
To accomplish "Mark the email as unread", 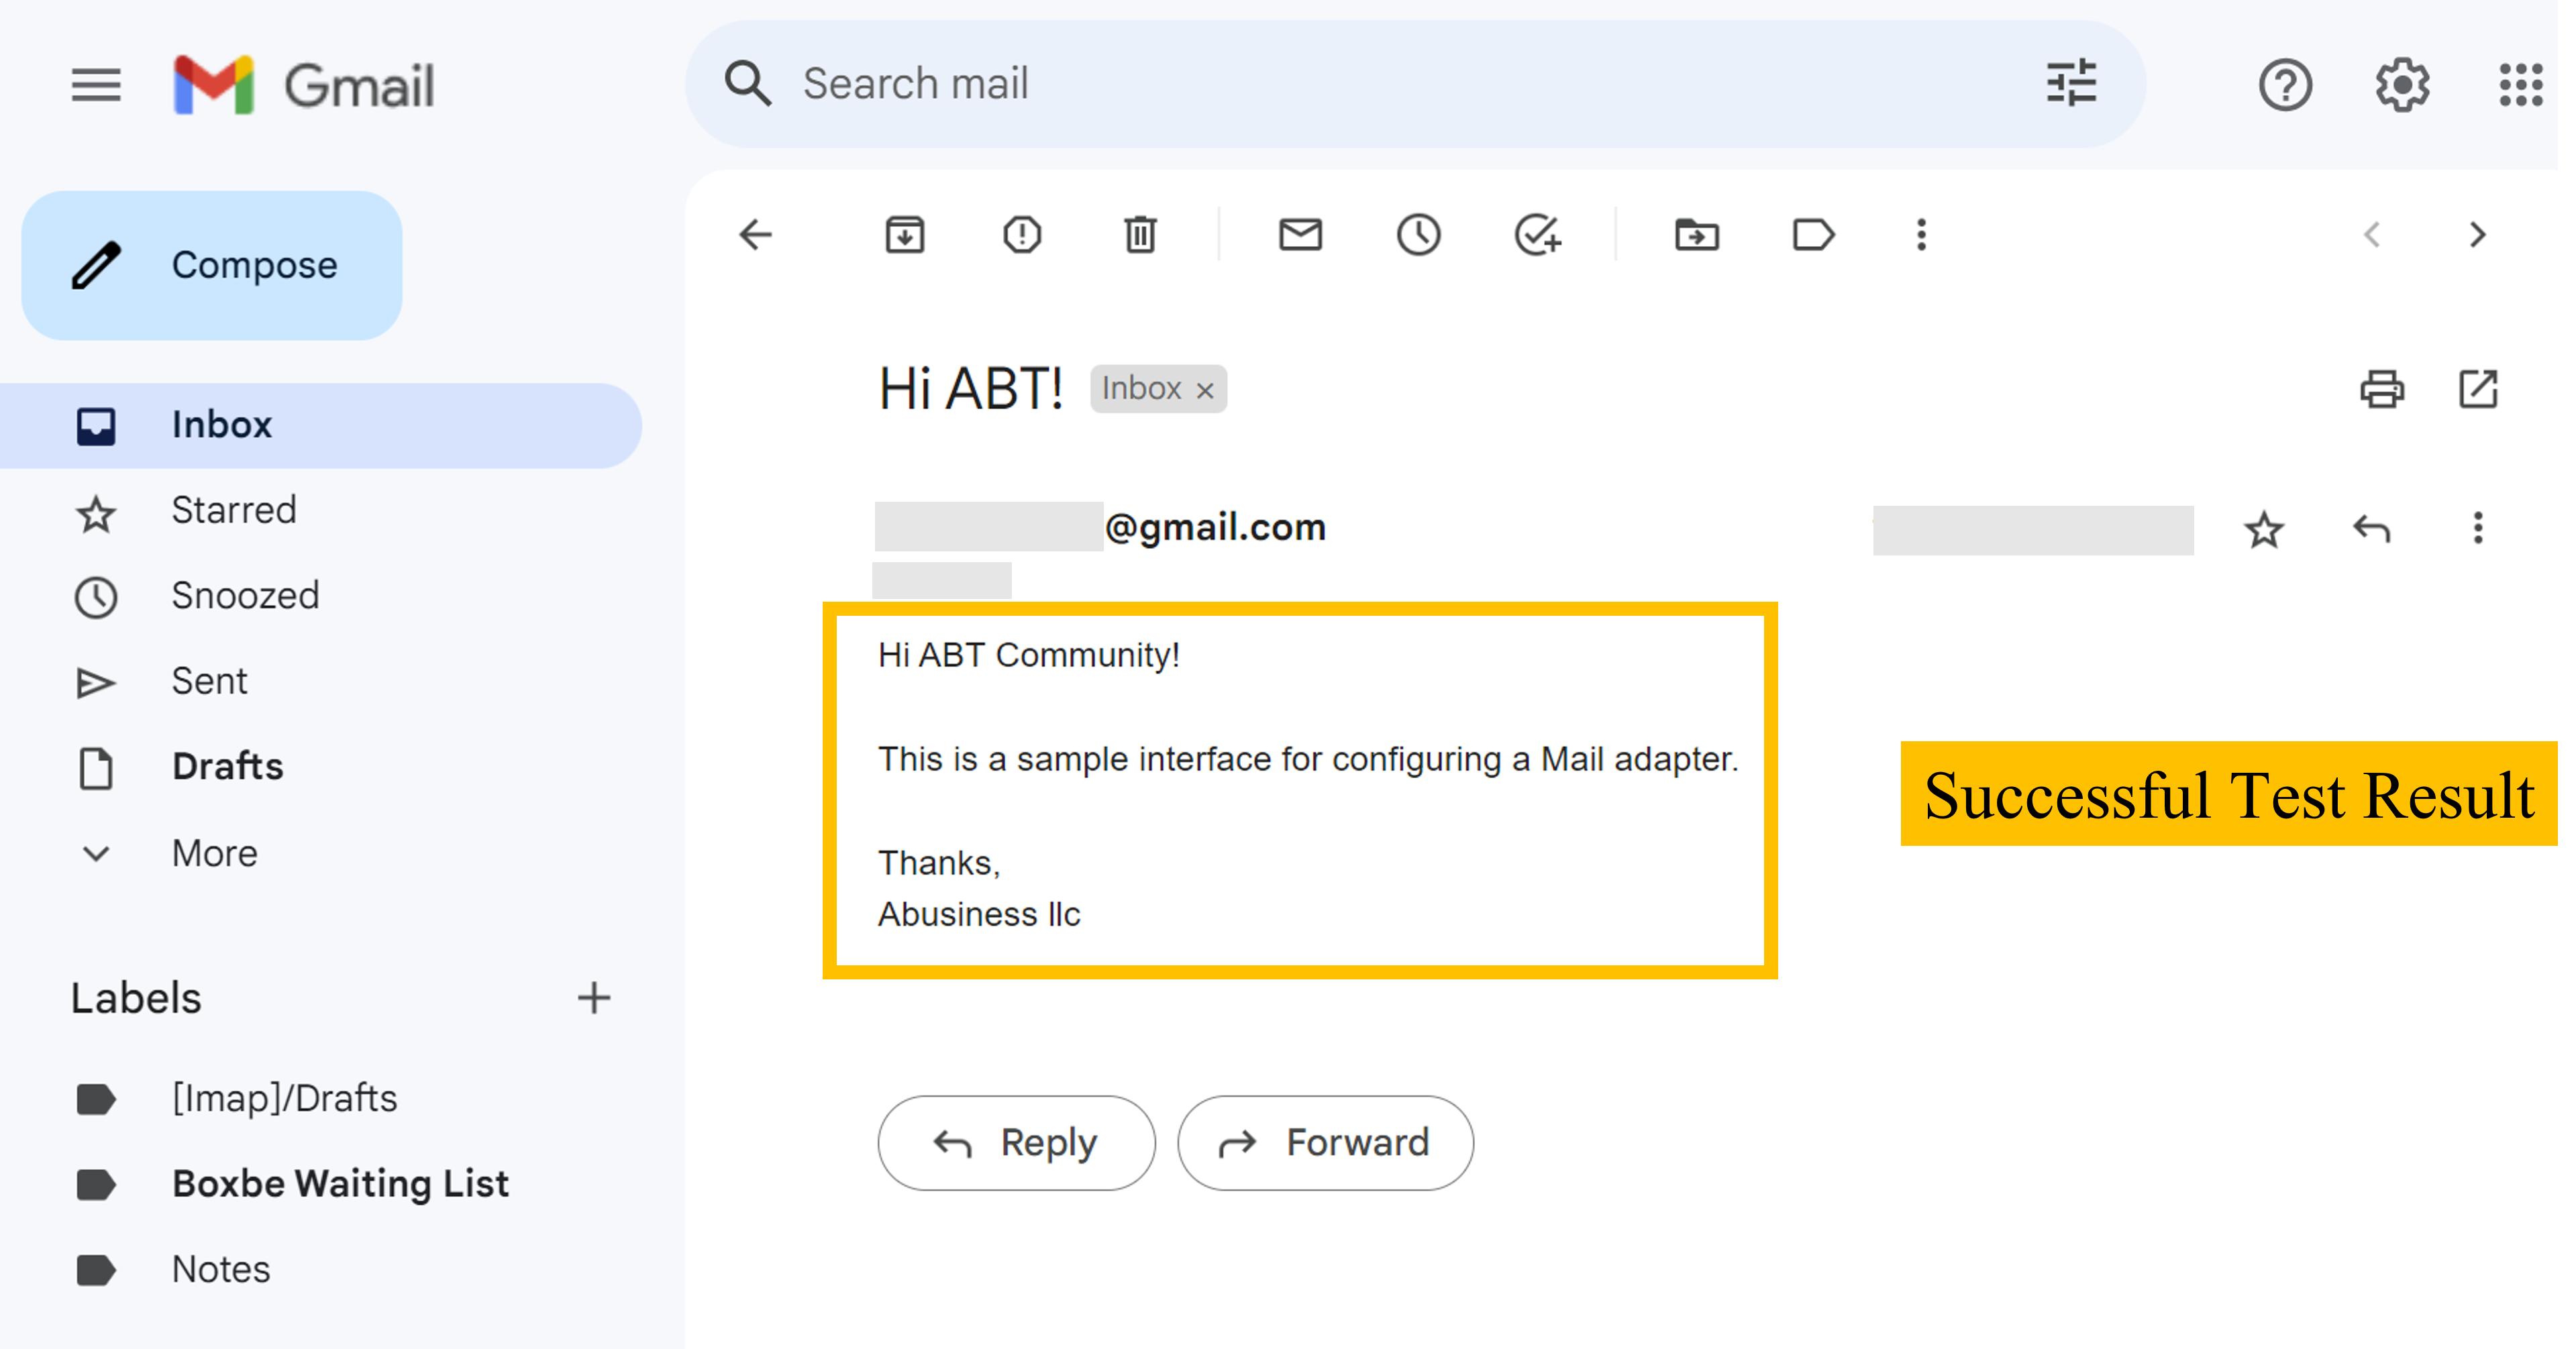I will click(x=1300, y=235).
